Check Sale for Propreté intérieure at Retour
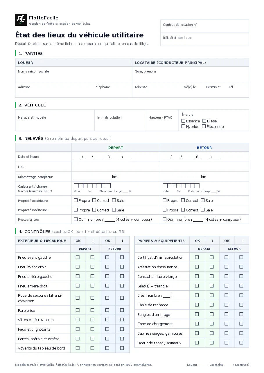The height and width of the screenshot is (373, 264). point(203,210)
